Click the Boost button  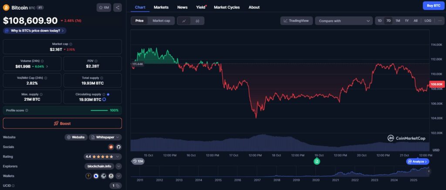62,123
